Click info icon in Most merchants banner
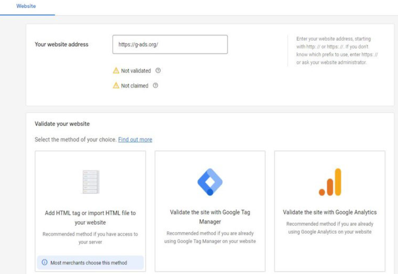The image size is (398, 274). pos(45,263)
